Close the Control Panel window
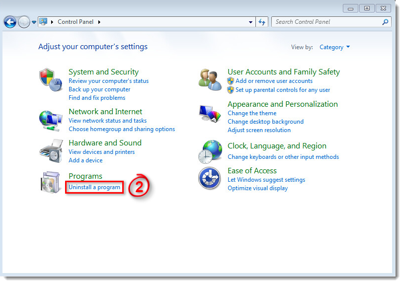This screenshot has width=402, height=284. pos(383,8)
